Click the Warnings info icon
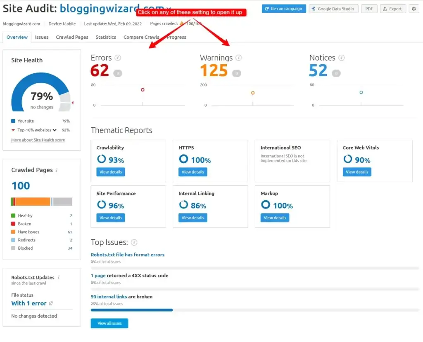423x342 pixels. tap(239, 58)
